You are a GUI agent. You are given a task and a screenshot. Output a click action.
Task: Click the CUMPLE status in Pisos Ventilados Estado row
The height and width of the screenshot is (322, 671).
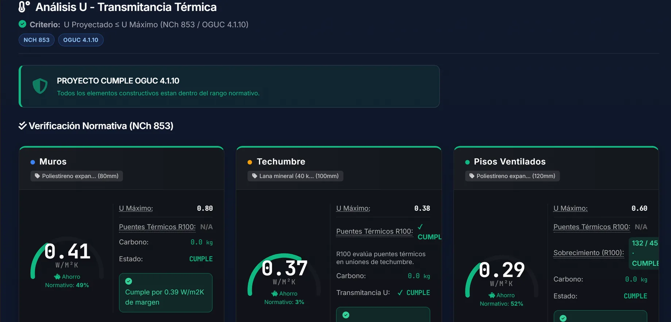tap(635, 296)
